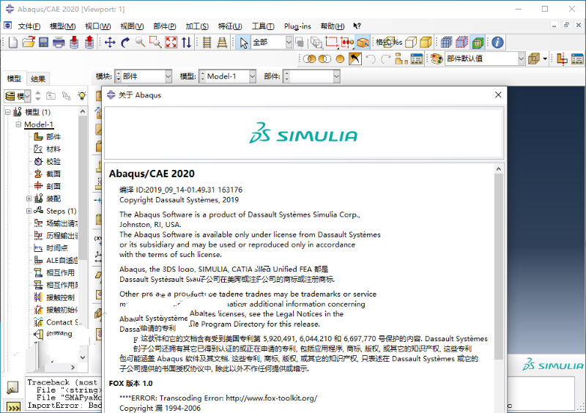Open a model database with folder icon
Viewport: 586px width, 413px height.
[x=28, y=42]
